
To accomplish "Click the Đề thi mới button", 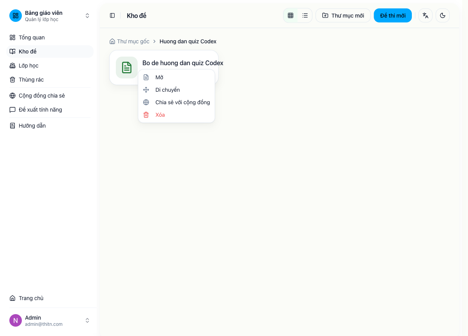I will tap(393, 16).
